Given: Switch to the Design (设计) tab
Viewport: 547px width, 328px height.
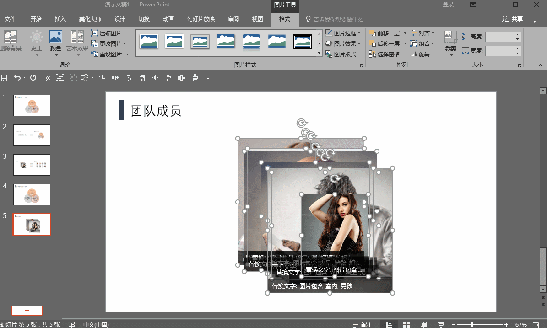Looking at the screenshot, I should click(119, 19).
